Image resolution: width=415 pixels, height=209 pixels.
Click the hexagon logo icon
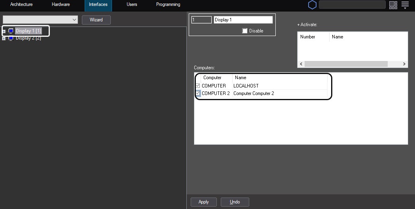(312, 5)
